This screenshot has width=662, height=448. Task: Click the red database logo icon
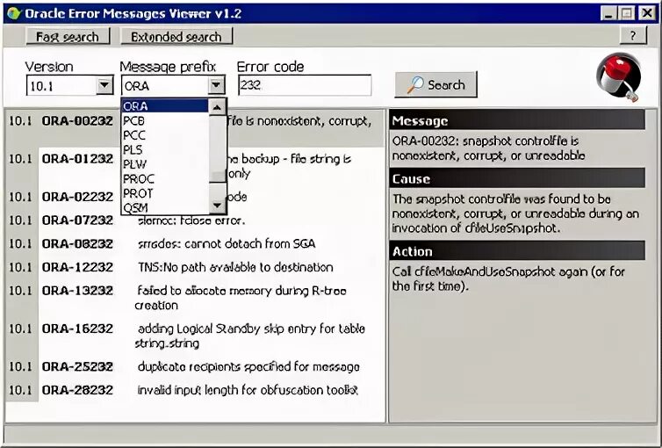coord(618,77)
